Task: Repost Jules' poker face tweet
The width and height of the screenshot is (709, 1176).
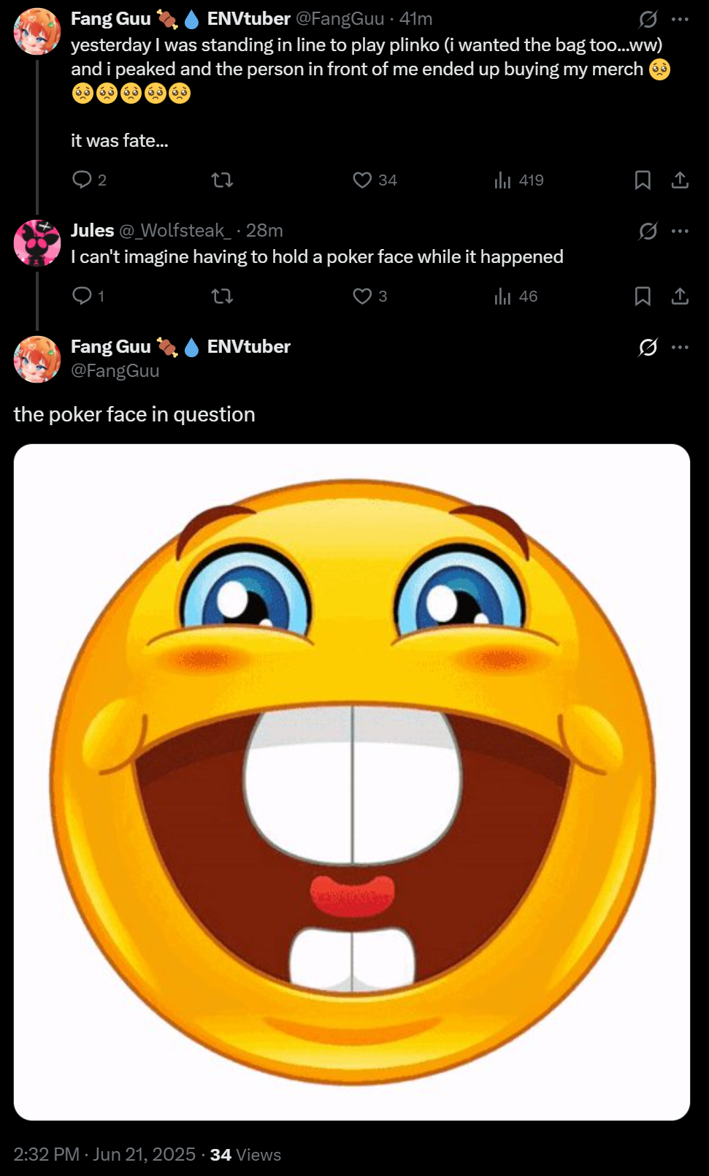Action: 222,296
